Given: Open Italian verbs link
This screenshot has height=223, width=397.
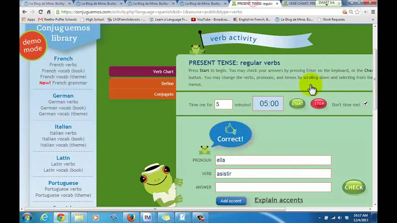Looking at the screenshot, I should (63, 133).
